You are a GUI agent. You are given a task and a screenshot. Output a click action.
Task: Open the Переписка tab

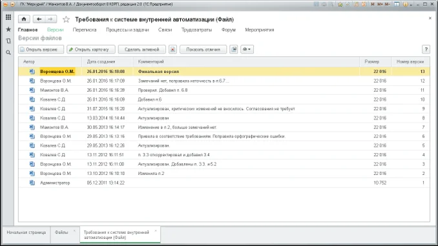(85, 30)
